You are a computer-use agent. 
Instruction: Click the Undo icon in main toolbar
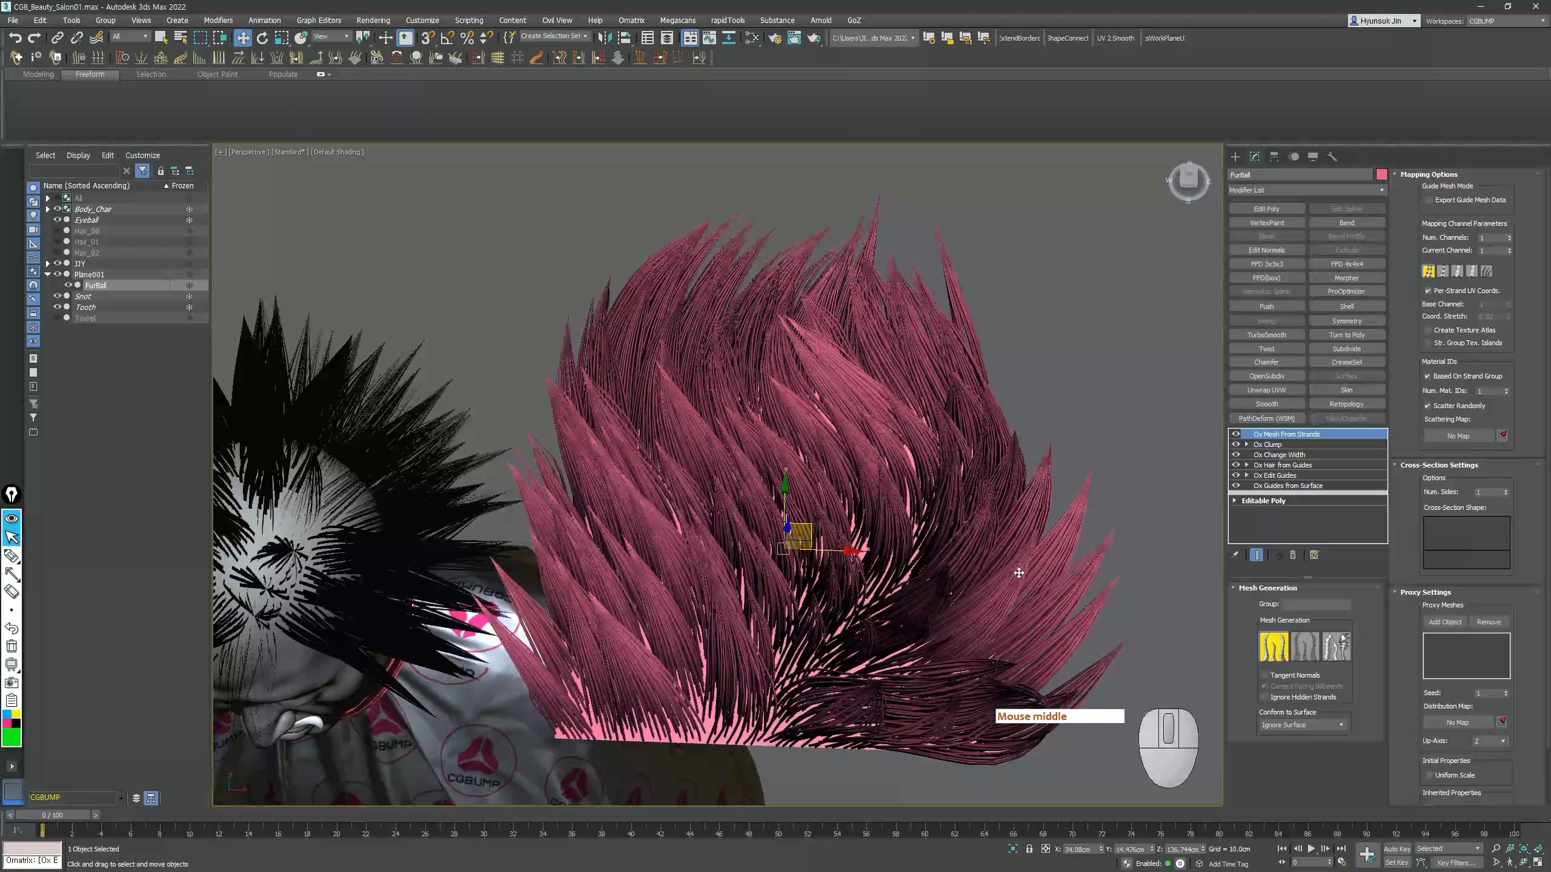tap(15, 38)
